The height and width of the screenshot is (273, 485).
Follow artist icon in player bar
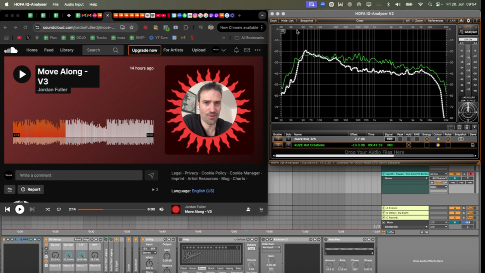click(248, 209)
